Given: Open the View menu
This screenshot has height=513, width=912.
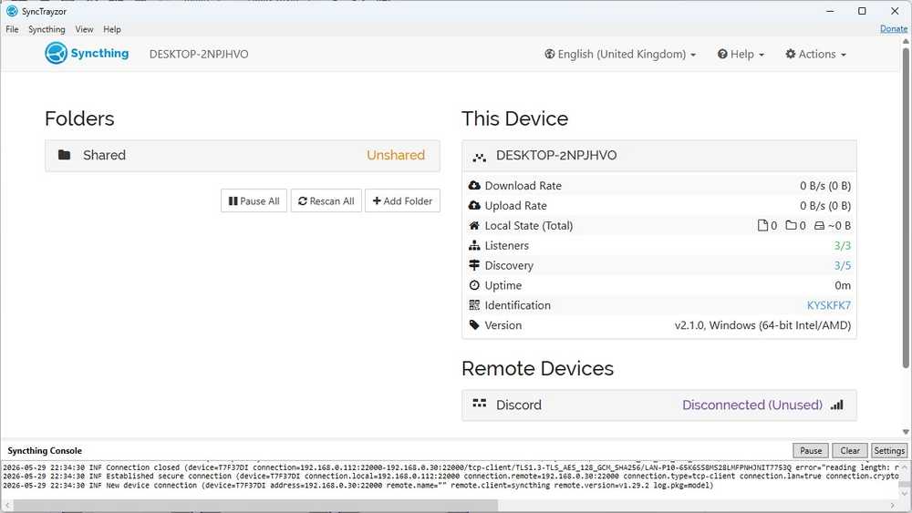Looking at the screenshot, I should coord(84,29).
